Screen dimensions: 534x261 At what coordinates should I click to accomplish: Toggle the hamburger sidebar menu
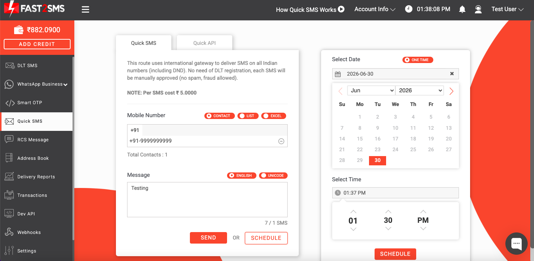[x=85, y=10]
